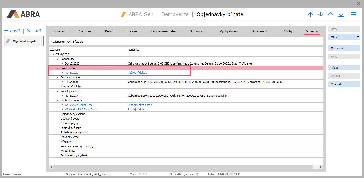Switch to the Schvalování tab
Image resolution: width=364 pixels, height=178 pixels.
coord(198,31)
